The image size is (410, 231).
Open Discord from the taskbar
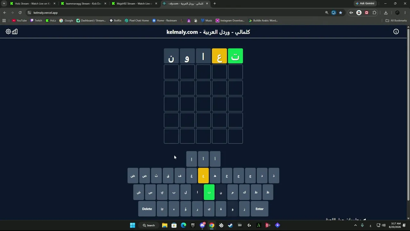pyautogui.click(x=202, y=225)
